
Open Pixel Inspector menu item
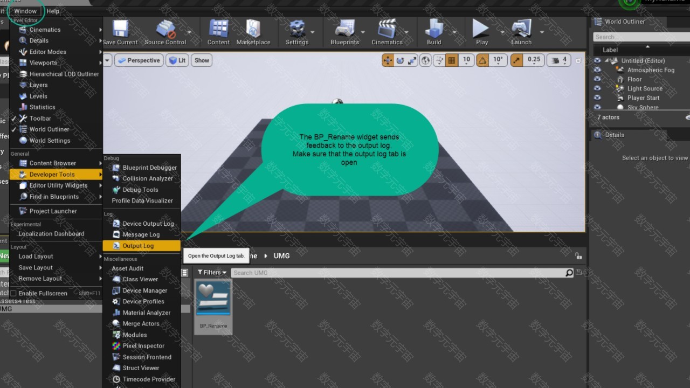(141, 346)
